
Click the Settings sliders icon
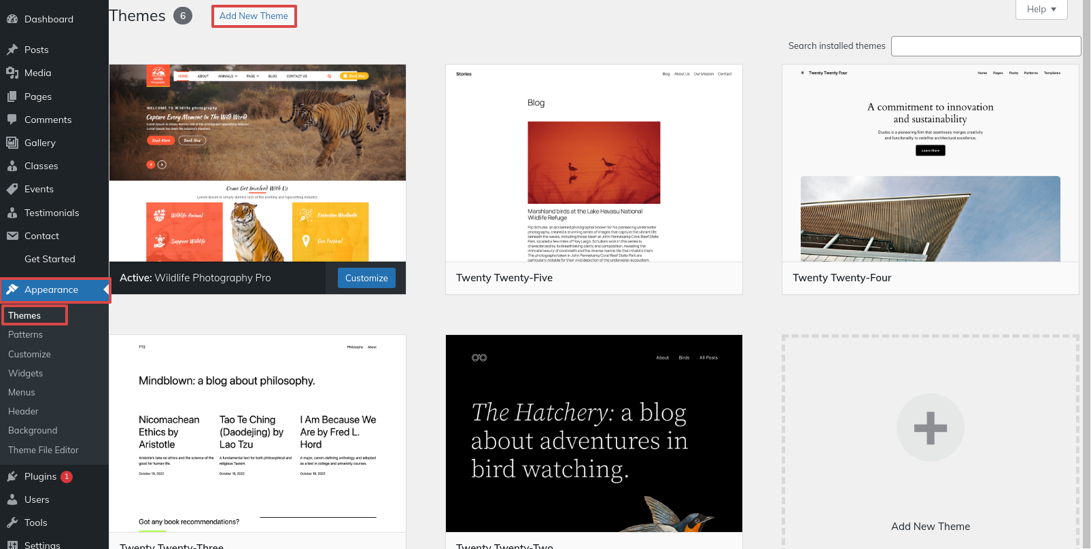(12, 545)
